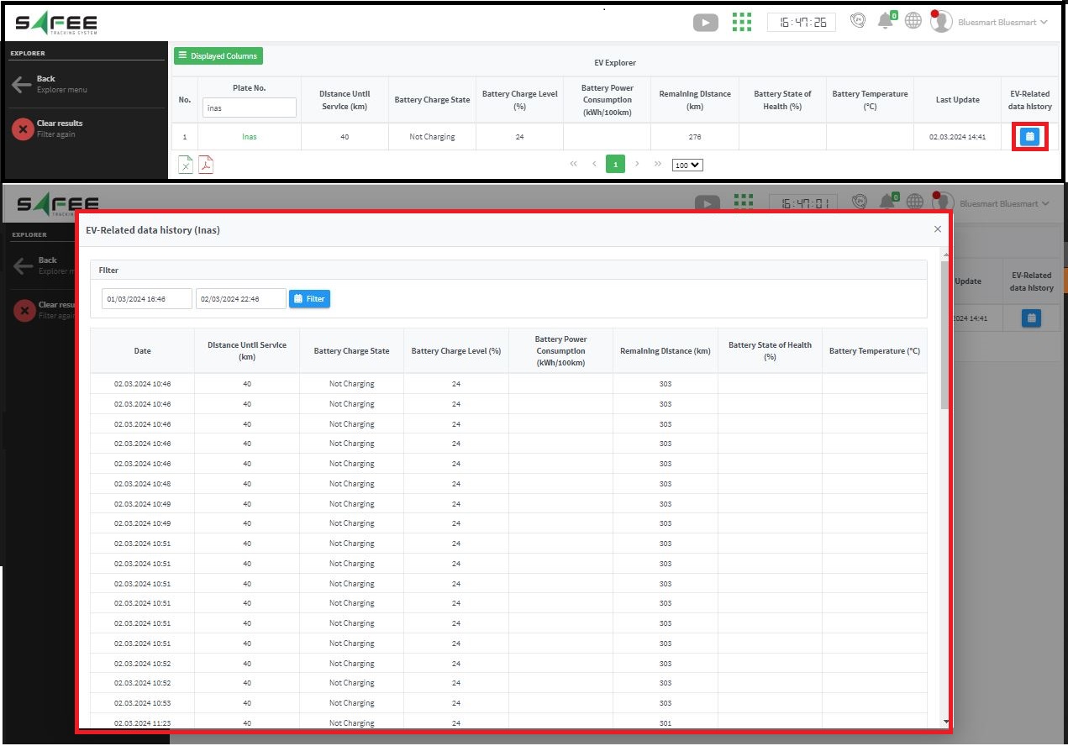1068x746 pixels.
Task: Focus the start date field 01/03/2024 16:46
Action: [x=147, y=299]
